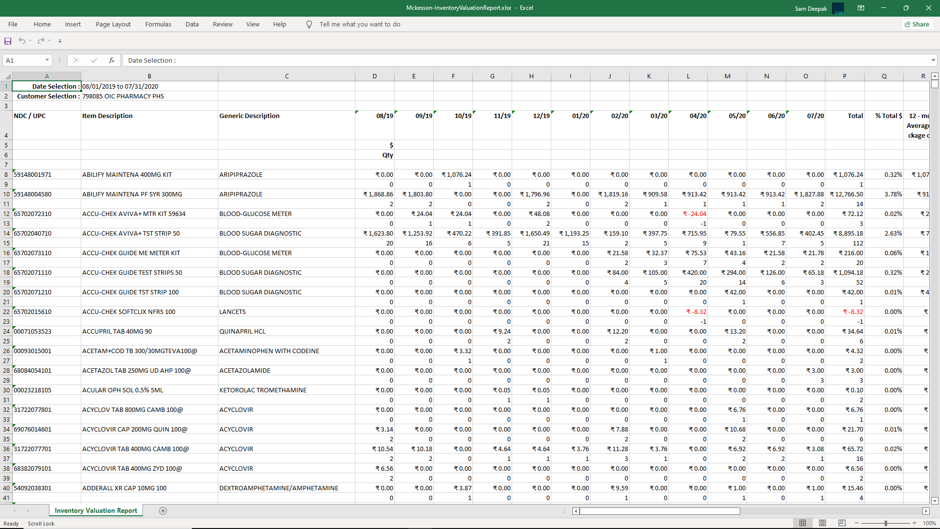Viewport: 940px width, 529px height.
Task: Click the Share button
Action: (917, 24)
